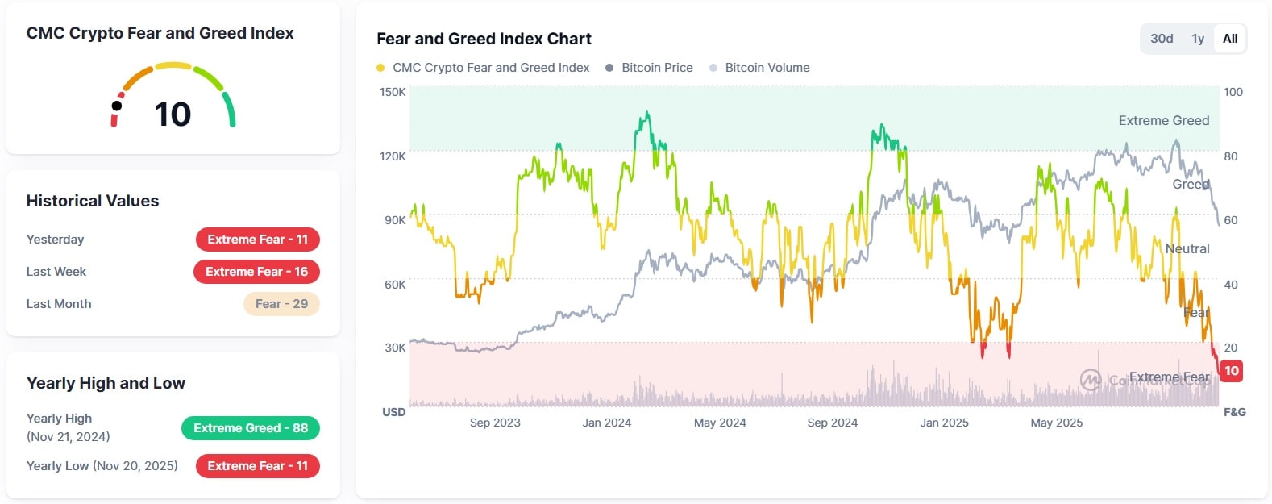1272x504 pixels.
Task: Toggle Bitcoin Volume legend item
Action: point(759,68)
